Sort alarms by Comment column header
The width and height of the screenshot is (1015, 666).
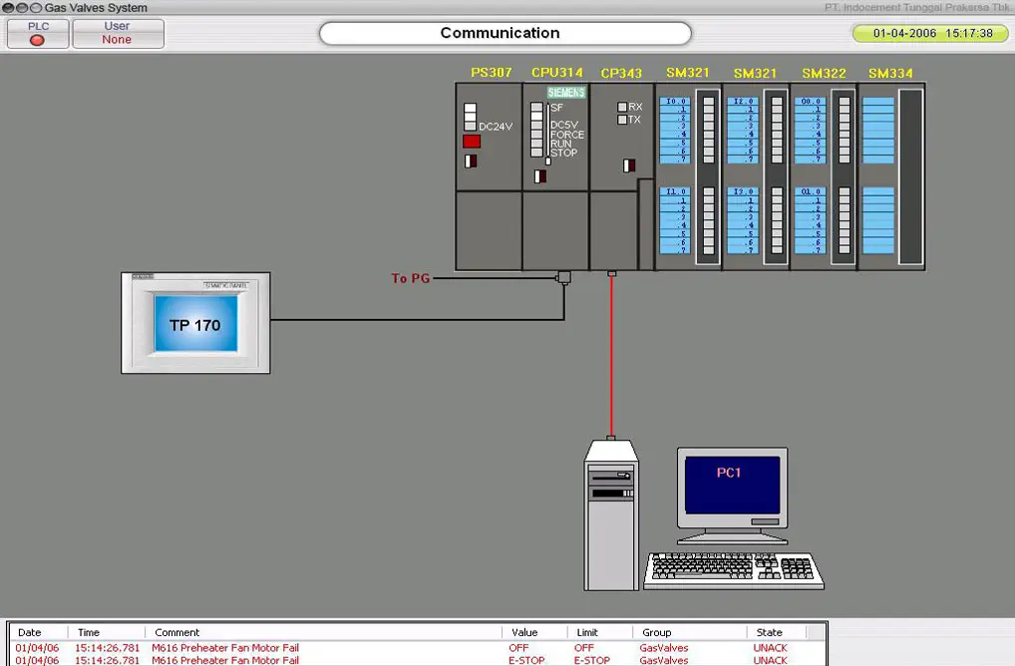tap(177, 632)
